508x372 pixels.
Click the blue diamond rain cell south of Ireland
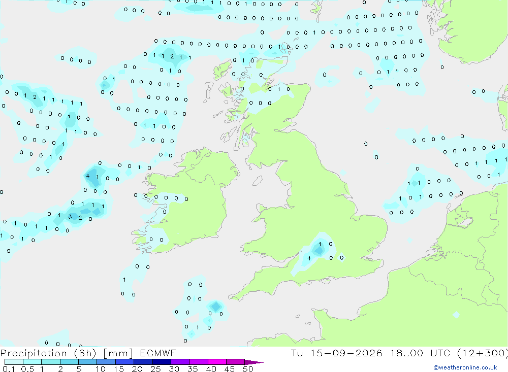(x=215, y=306)
